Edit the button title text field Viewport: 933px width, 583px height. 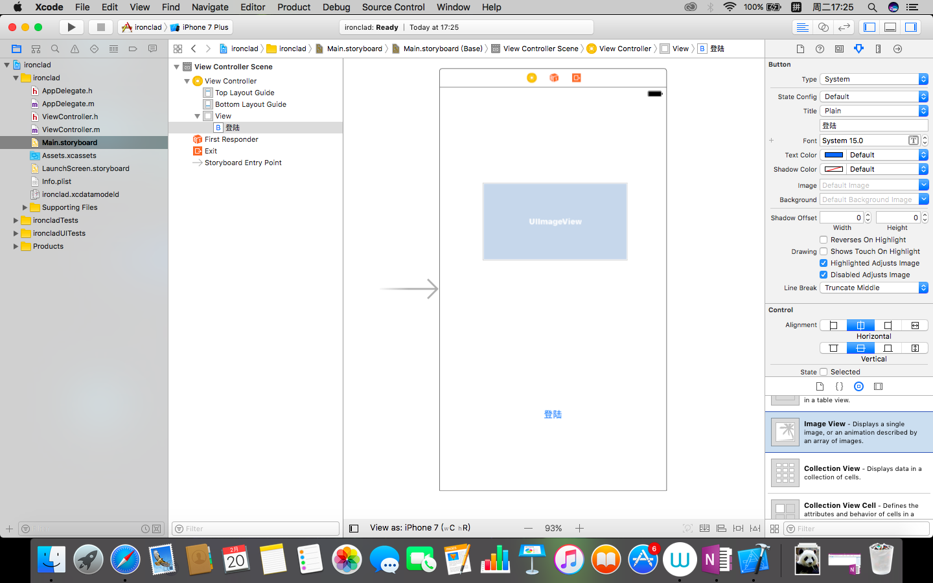[874, 126]
